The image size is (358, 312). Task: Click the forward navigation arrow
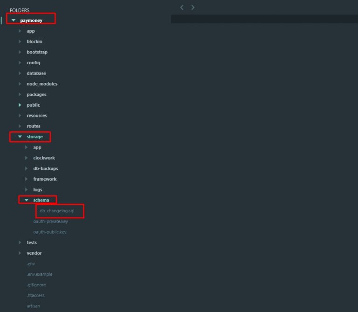(193, 7)
